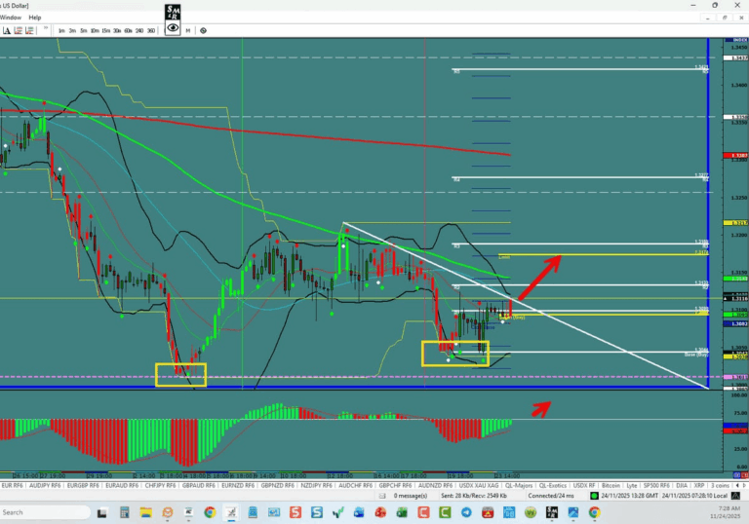Switch to the Lyte tab
Image resolution: width=749 pixels, height=524 pixels.
pyautogui.click(x=632, y=485)
